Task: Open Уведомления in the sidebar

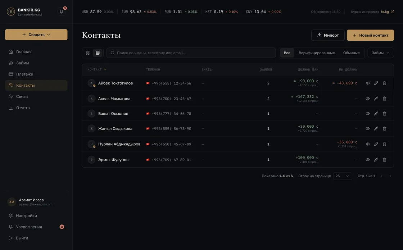Action: 36,227
